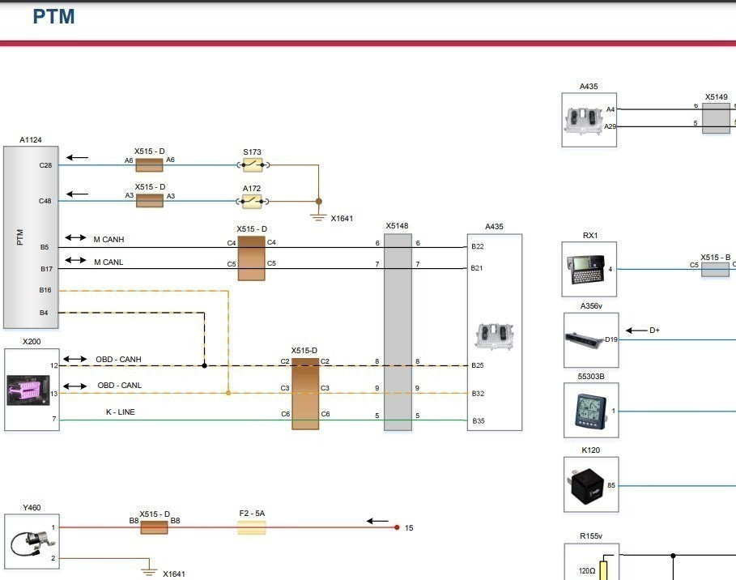This screenshot has width=736, height=580.
Task: Select the K120 black relay image
Action: coord(585,485)
